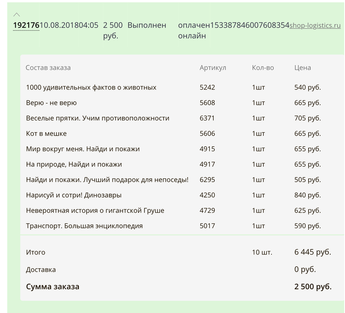
Task: Select 'Нарисуй и сотри! Динозавры' item
Action: pos(73,195)
